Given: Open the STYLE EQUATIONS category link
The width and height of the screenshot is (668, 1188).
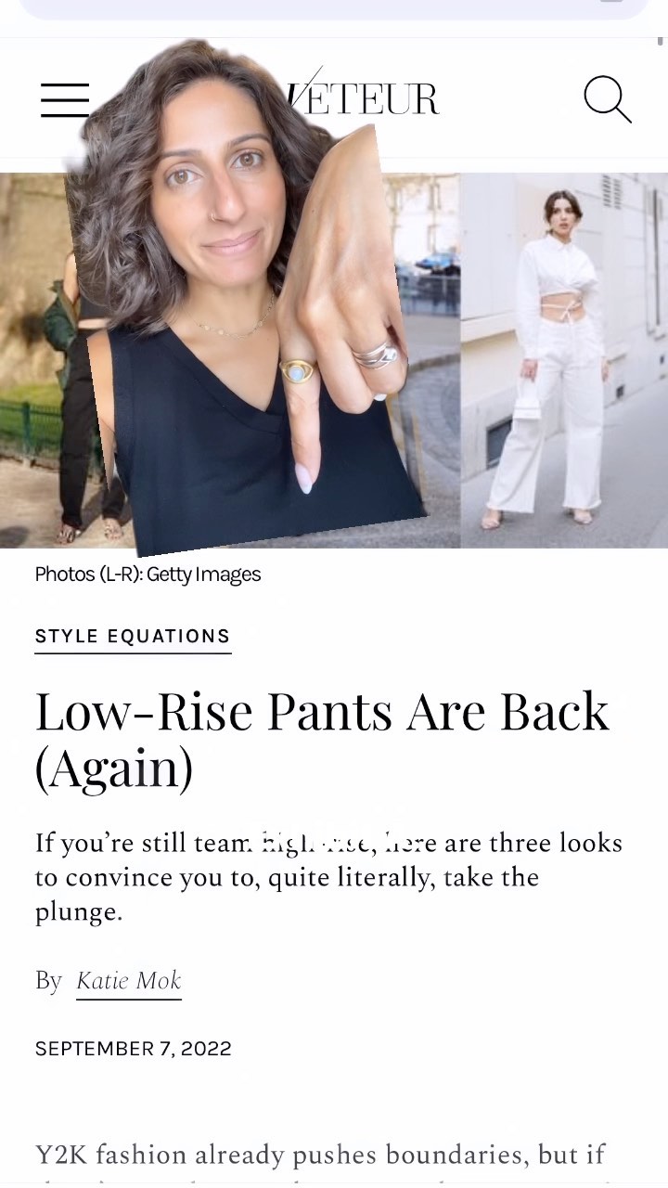Looking at the screenshot, I should [133, 637].
